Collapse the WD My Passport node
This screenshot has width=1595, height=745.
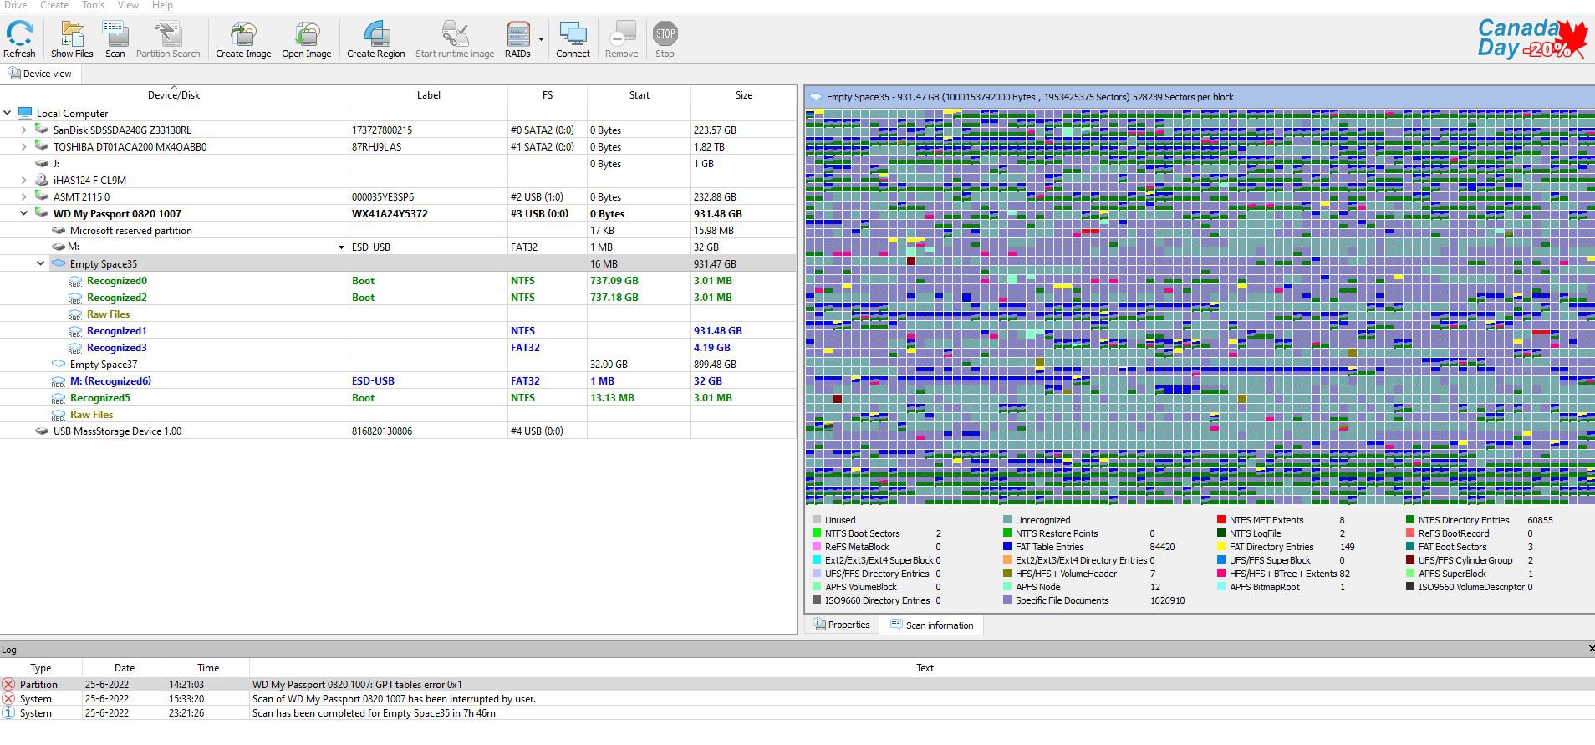[x=23, y=214]
